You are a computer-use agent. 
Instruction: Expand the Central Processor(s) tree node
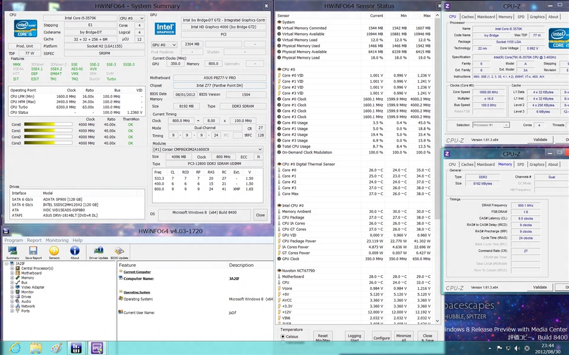[12, 268]
